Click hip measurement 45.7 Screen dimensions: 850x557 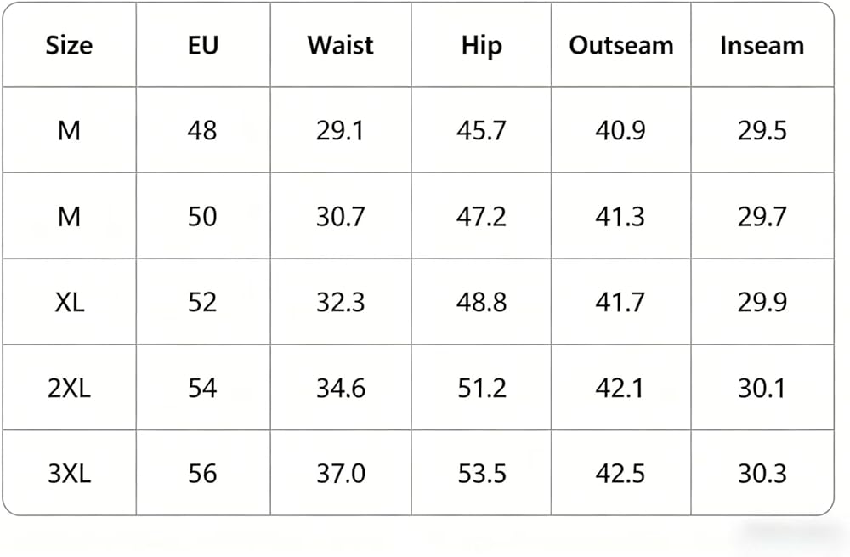click(481, 130)
